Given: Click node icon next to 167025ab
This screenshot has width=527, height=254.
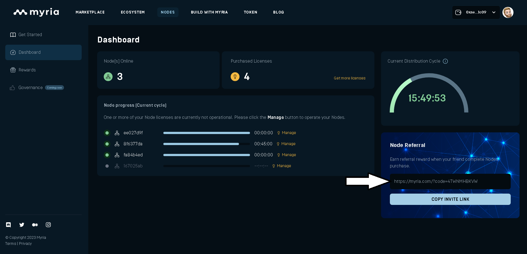Looking at the screenshot, I should click(117, 166).
